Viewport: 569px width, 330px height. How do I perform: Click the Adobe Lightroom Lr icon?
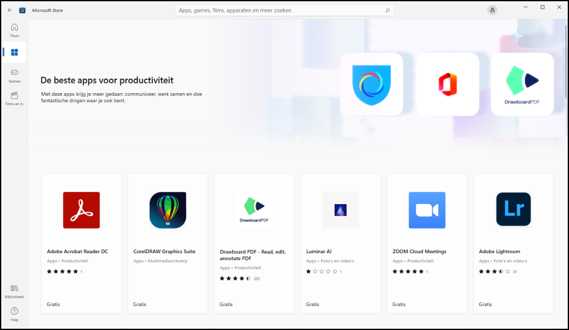pyautogui.click(x=513, y=210)
